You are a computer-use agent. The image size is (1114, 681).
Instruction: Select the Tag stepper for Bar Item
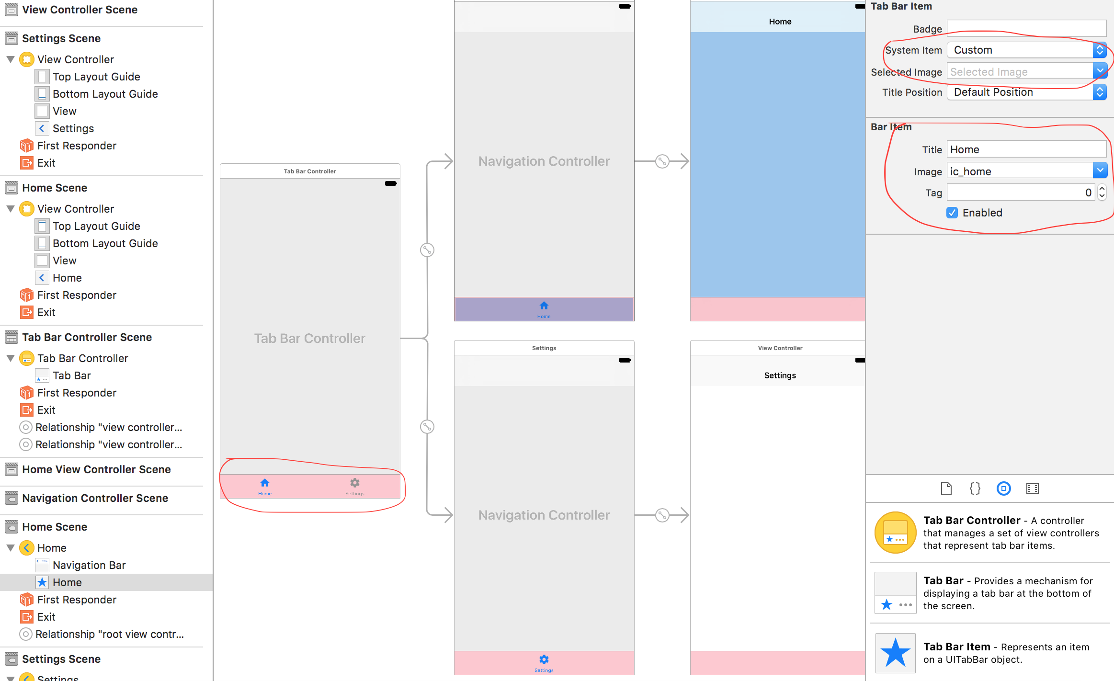(x=1101, y=192)
